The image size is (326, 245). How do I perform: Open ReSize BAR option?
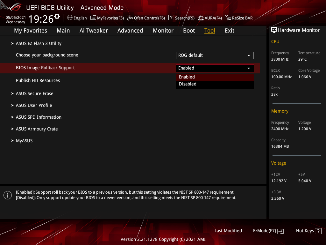click(x=242, y=18)
